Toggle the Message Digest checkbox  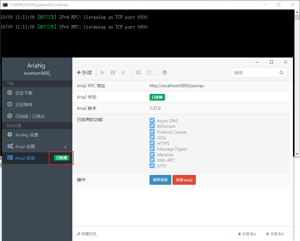(x=152, y=149)
